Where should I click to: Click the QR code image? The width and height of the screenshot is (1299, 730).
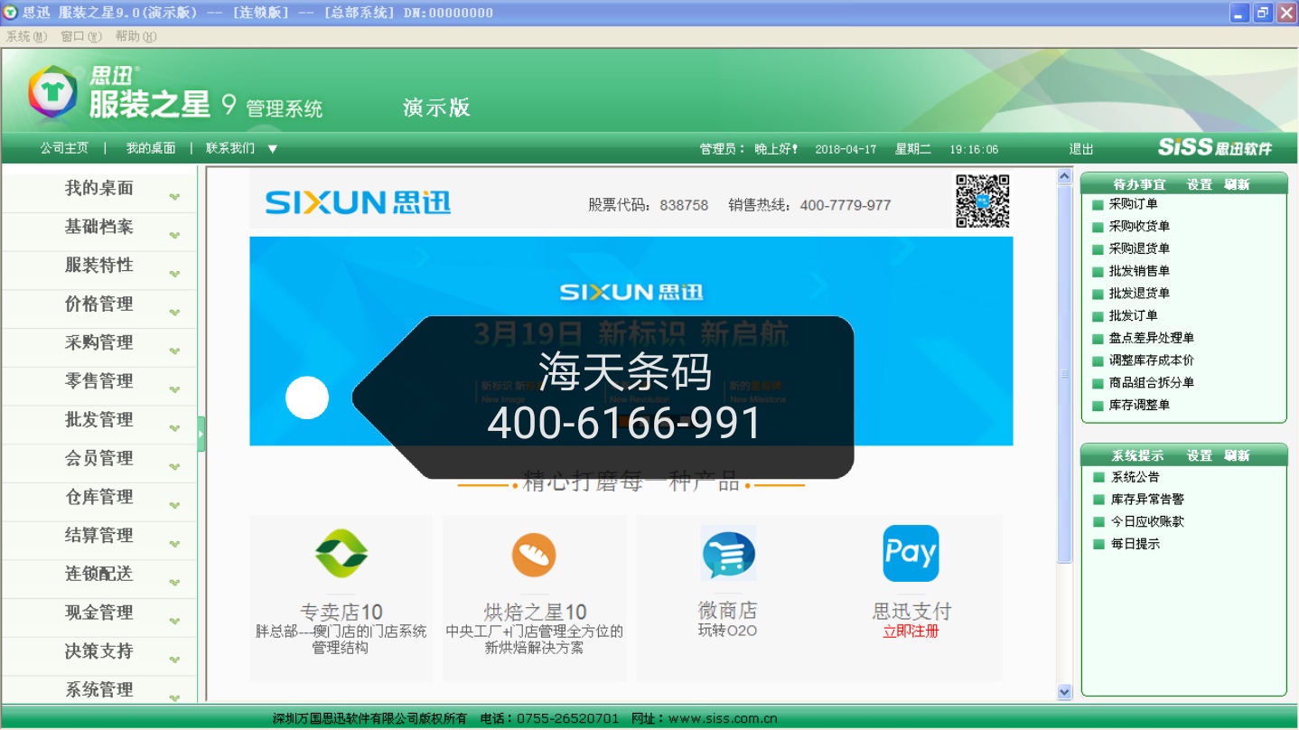[982, 201]
